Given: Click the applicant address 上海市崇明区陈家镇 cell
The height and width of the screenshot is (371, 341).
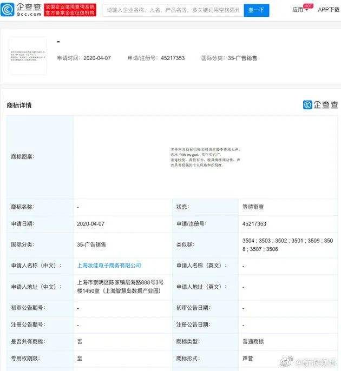Looking at the screenshot, I should (x=120, y=287).
